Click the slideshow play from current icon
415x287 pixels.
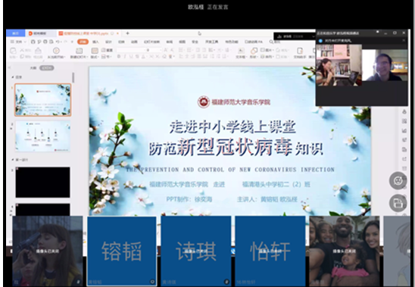[56, 51]
